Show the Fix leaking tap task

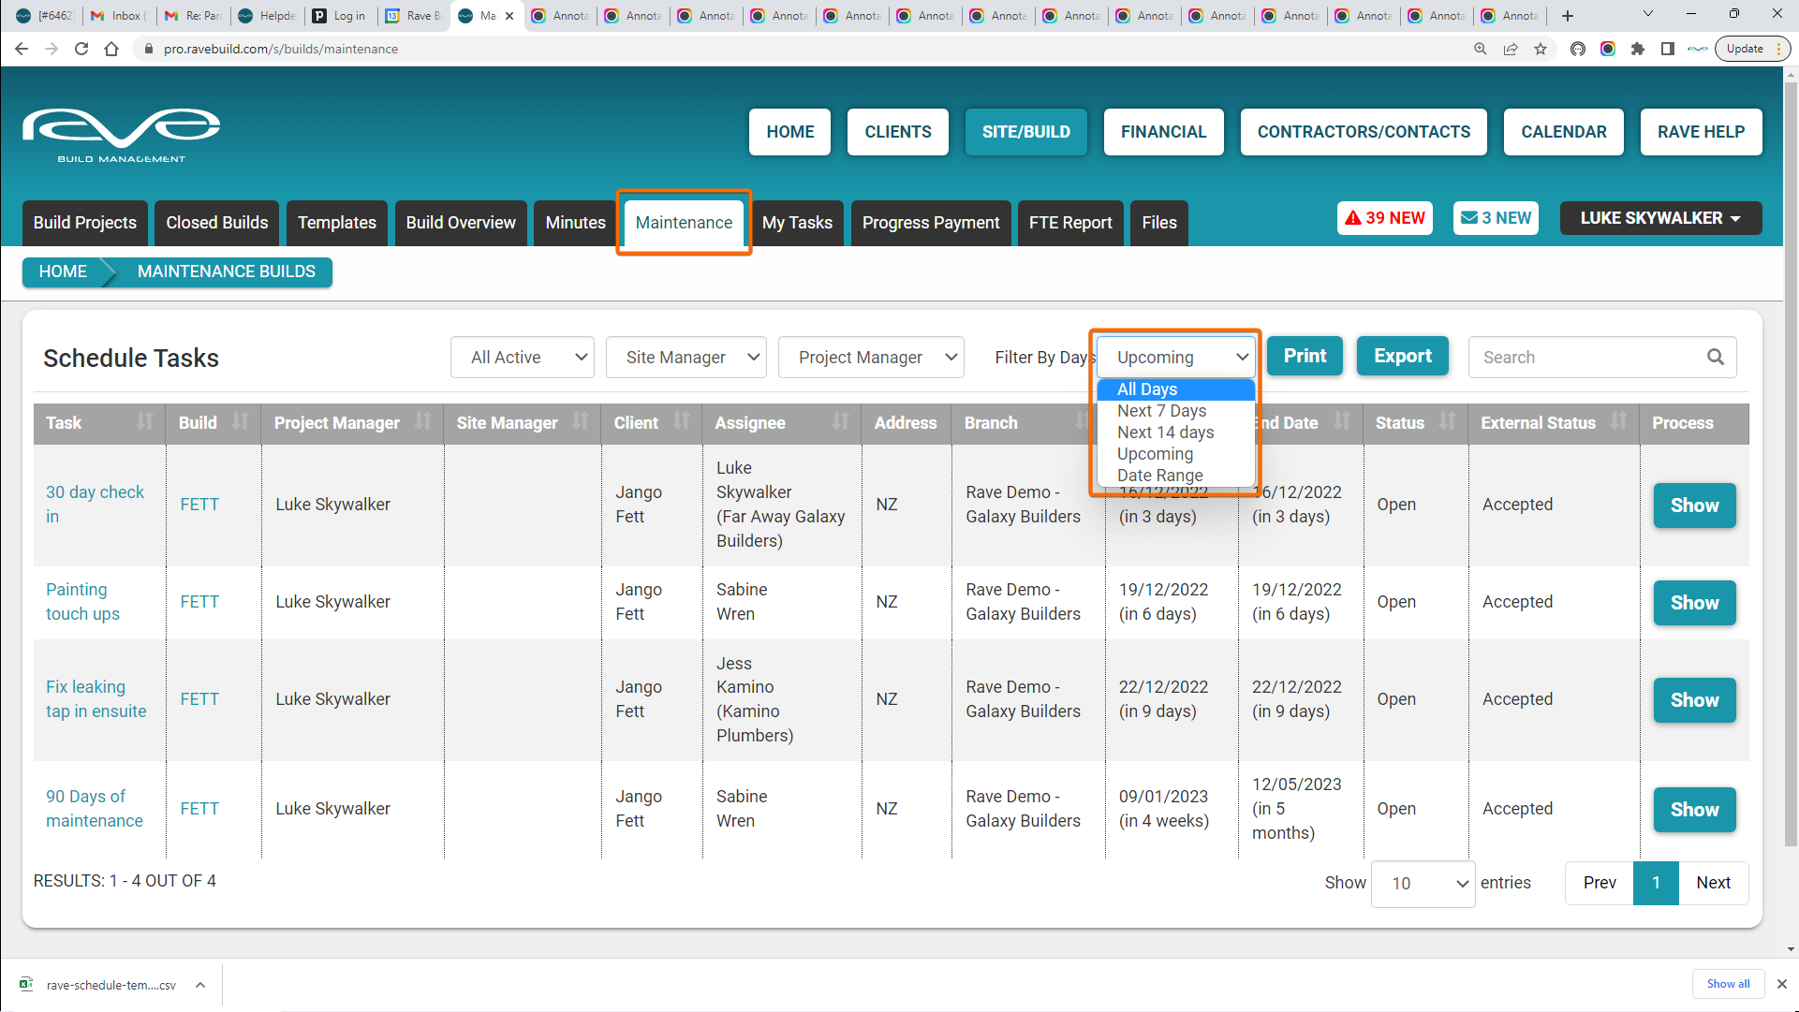1693,700
